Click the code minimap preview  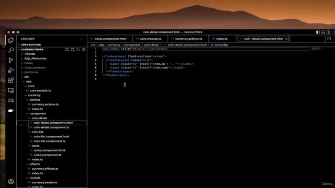point(317,49)
